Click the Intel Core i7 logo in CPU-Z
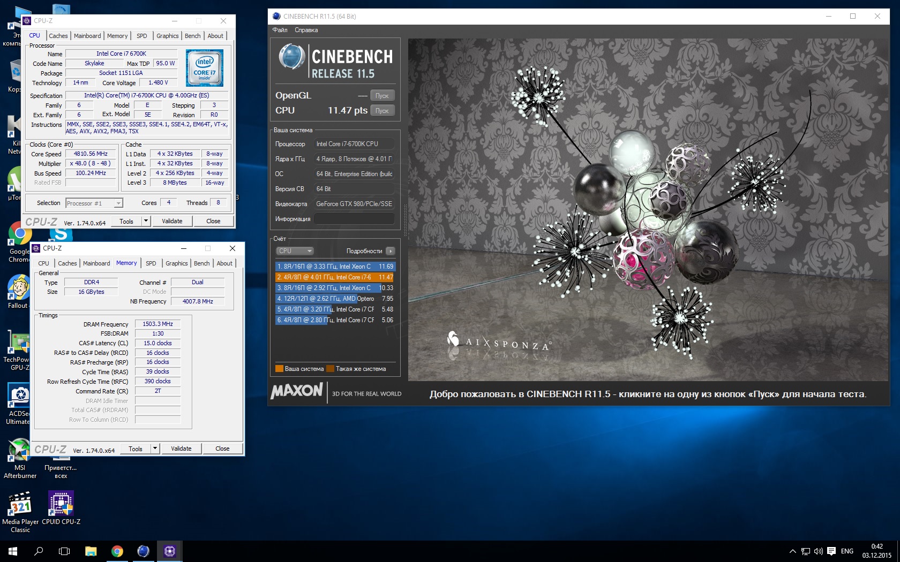The height and width of the screenshot is (562, 900). [x=205, y=68]
